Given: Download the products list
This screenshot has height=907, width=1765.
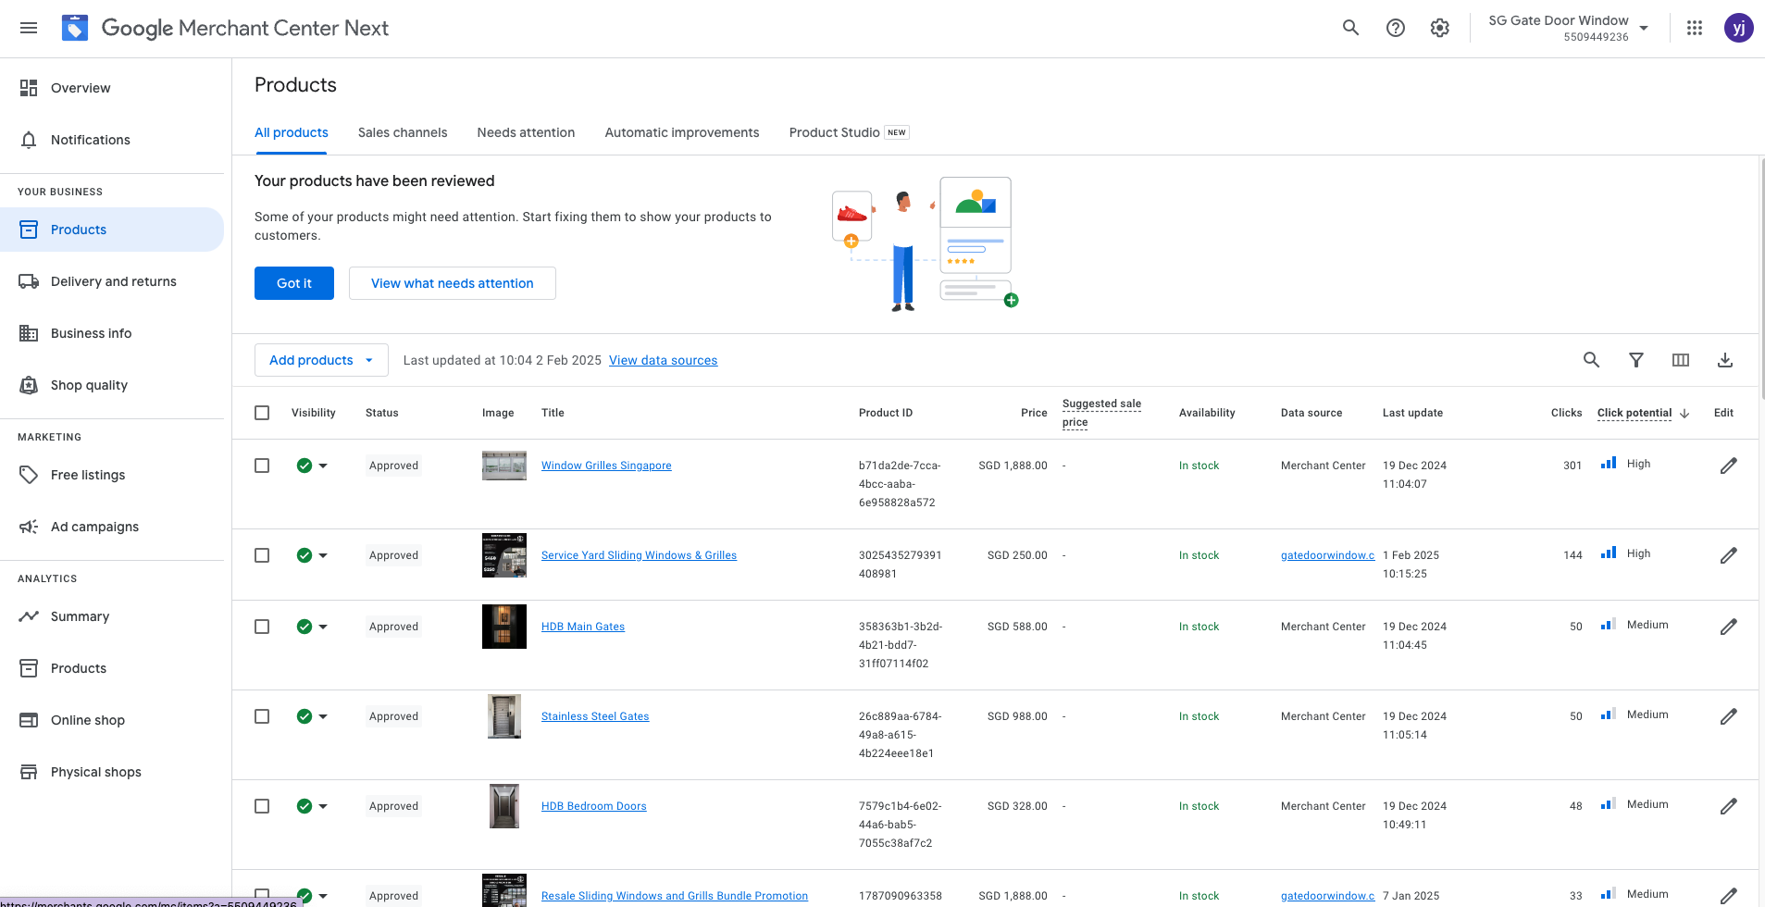Looking at the screenshot, I should 1724,360.
